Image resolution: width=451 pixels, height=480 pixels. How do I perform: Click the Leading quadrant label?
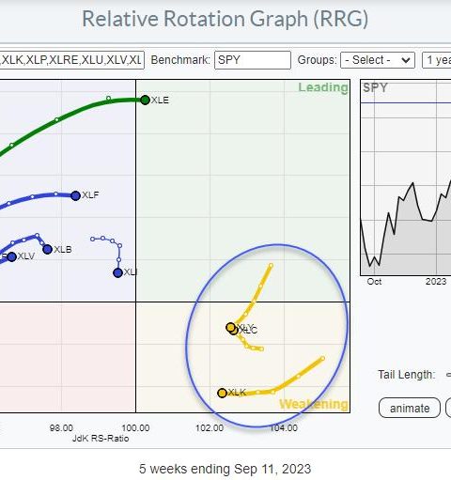(x=323, y=87)
